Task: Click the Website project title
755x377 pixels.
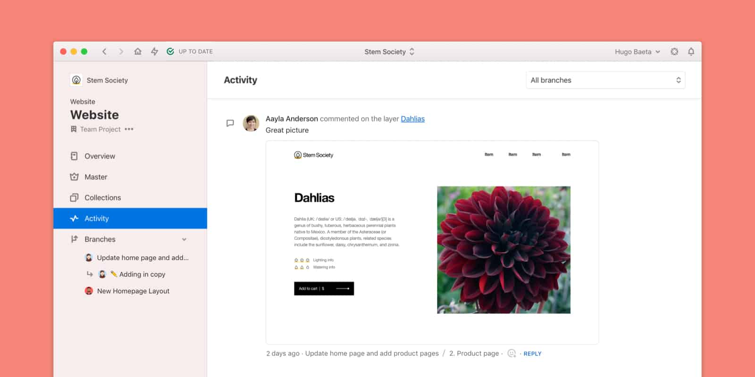Action: (94, 115)
